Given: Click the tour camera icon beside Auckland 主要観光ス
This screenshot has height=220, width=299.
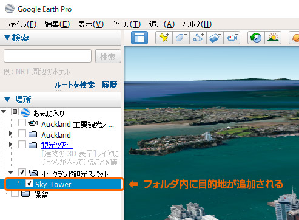Looking at the screenshot, I should point(33,123).
